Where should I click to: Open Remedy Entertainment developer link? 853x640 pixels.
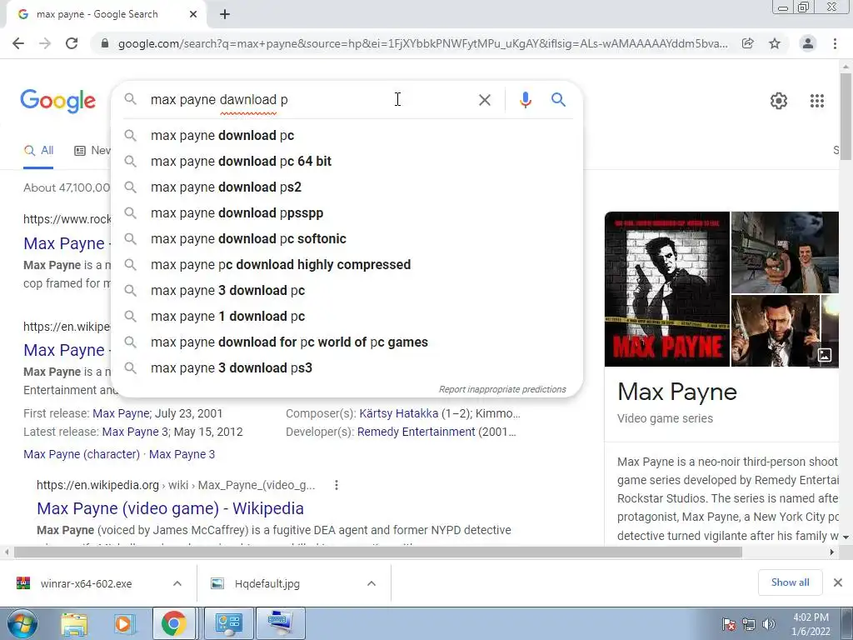click(417, 432)
